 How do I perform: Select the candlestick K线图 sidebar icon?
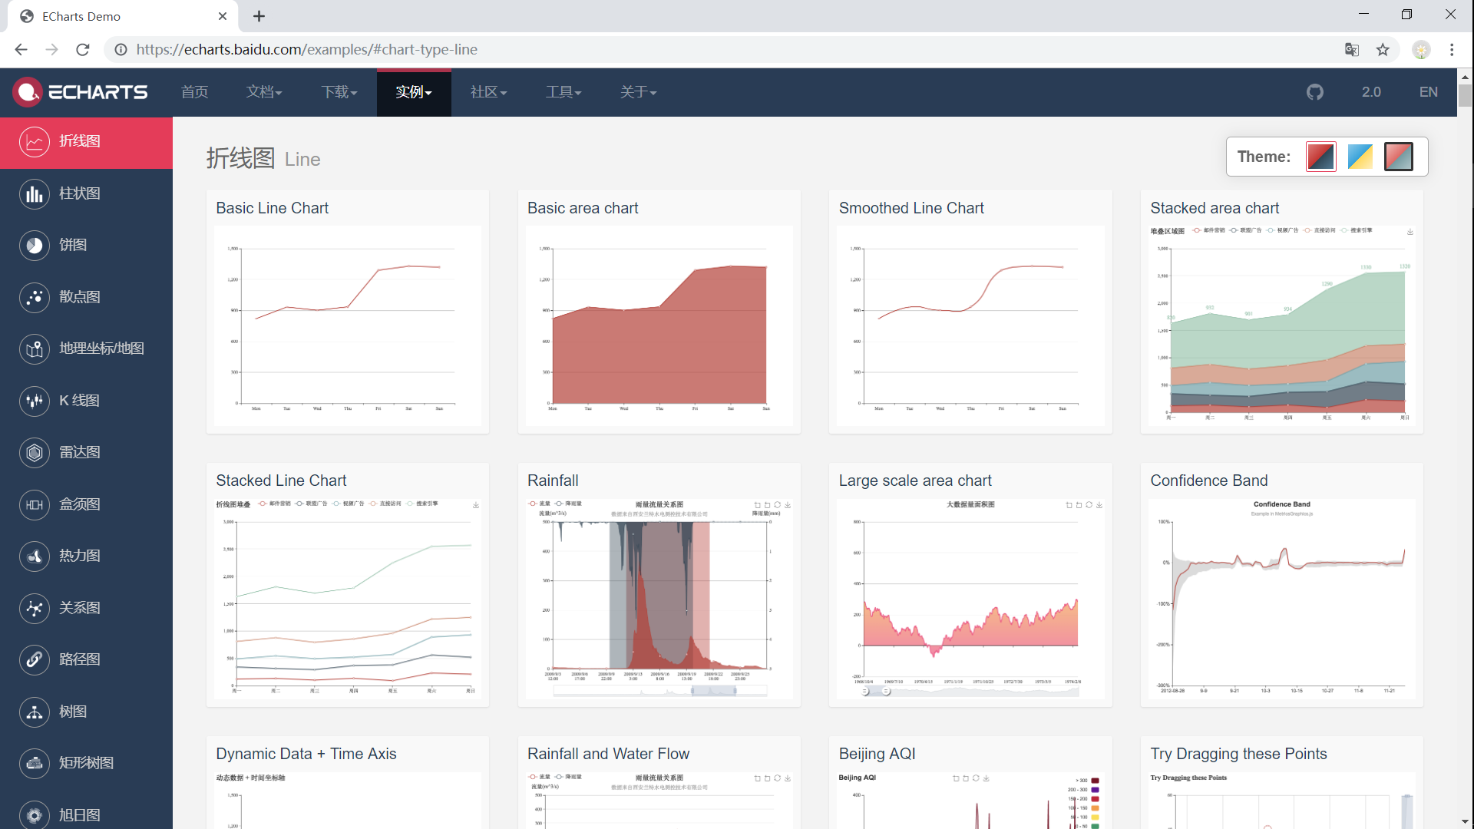click(34, 401)
